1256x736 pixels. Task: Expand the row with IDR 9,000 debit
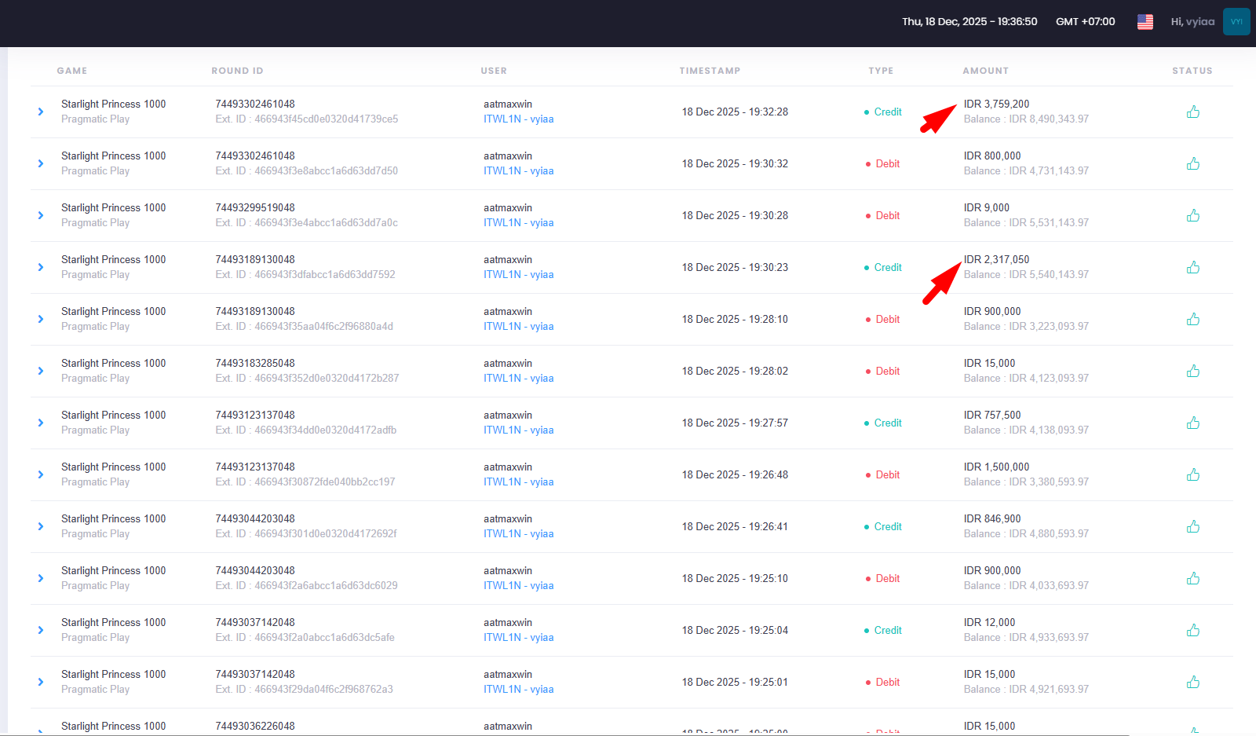pos(41,215)
